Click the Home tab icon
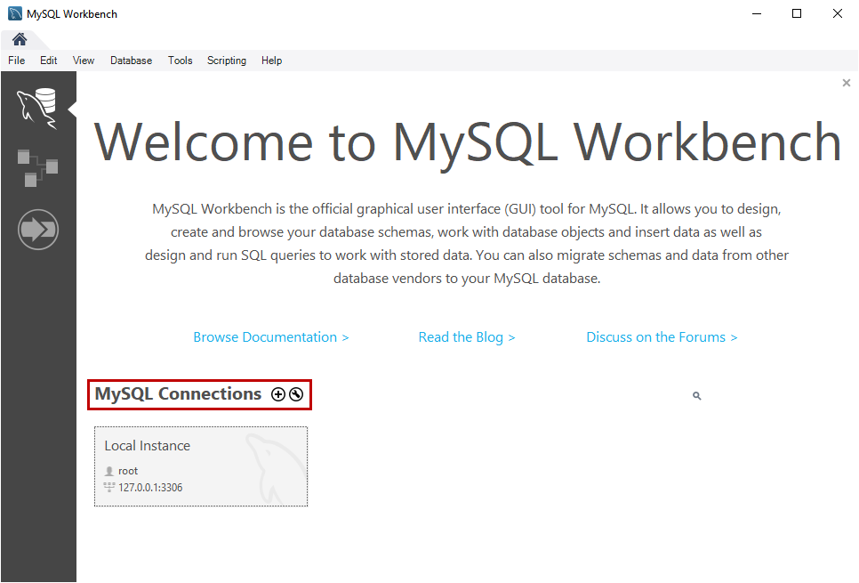Image resolution: width=859 pixels, height=583 pixels. 19,39
